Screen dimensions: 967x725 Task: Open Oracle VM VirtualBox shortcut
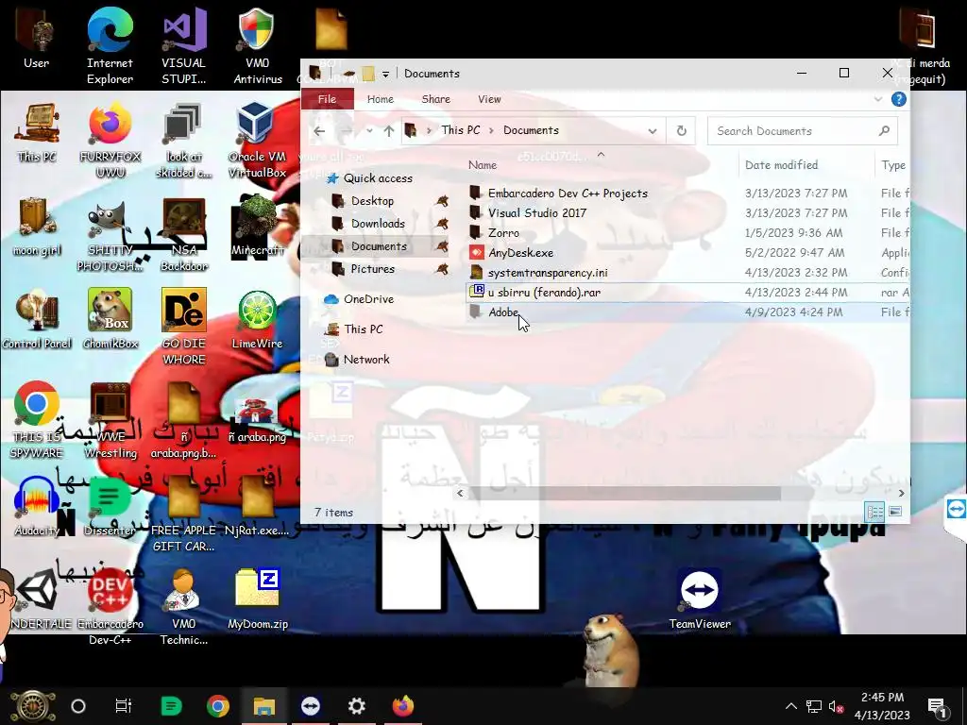[x=257, y=141]
